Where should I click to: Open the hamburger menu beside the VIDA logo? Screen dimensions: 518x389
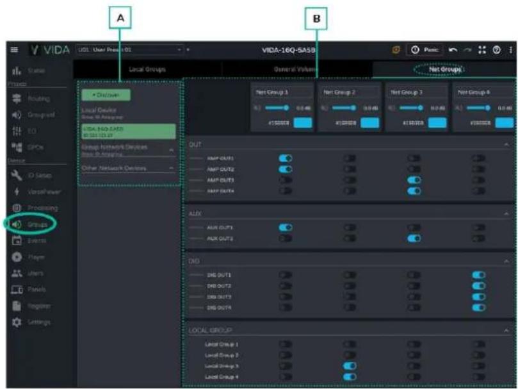pos(14,50)
